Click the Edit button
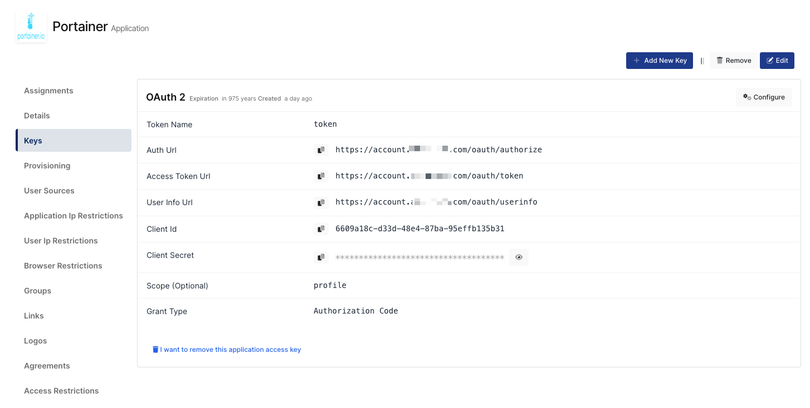810x408 pixels. click(777, 61)
